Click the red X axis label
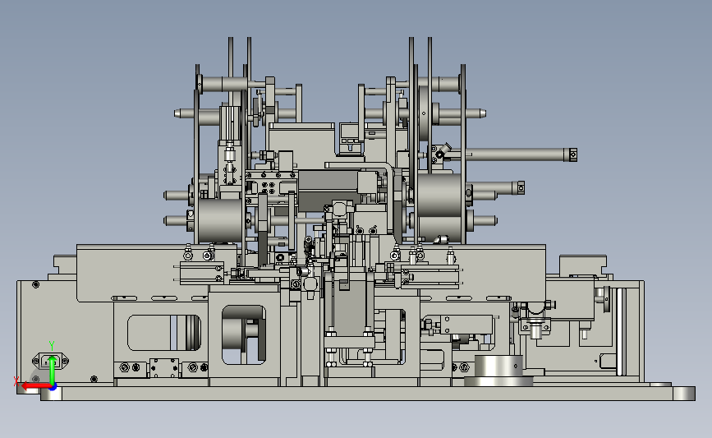The width and height of the screenshot is (712, 438). (16, 381)
